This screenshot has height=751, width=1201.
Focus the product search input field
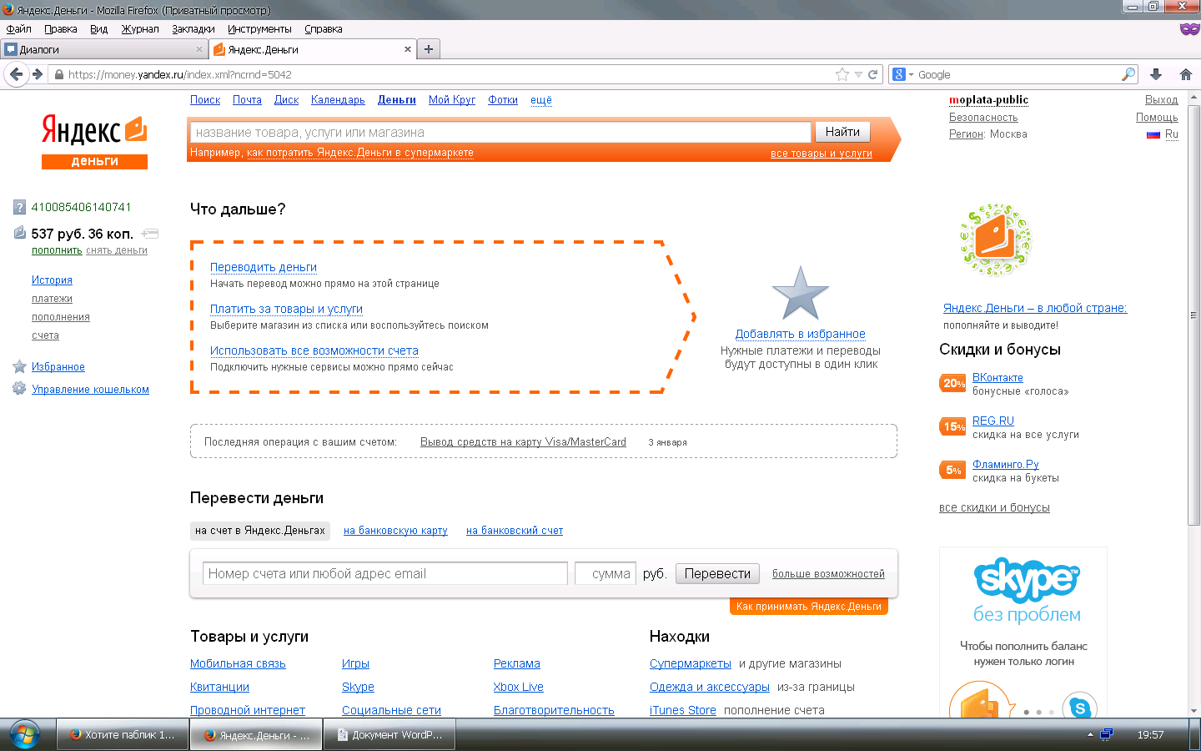(500, 132)
